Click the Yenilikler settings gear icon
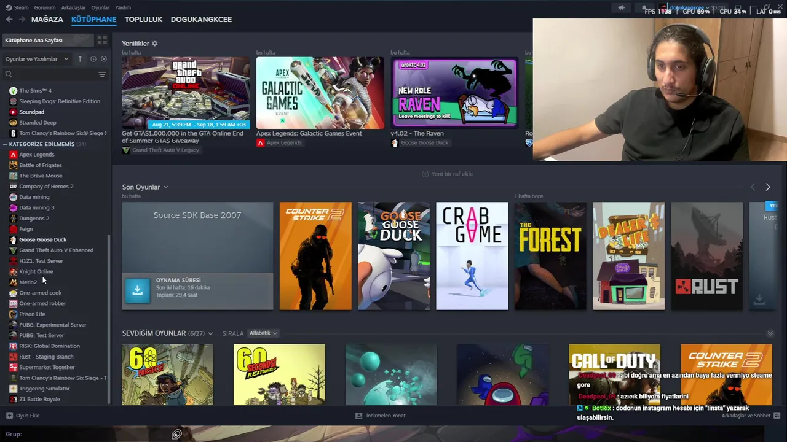 click(x=155, y=44)
